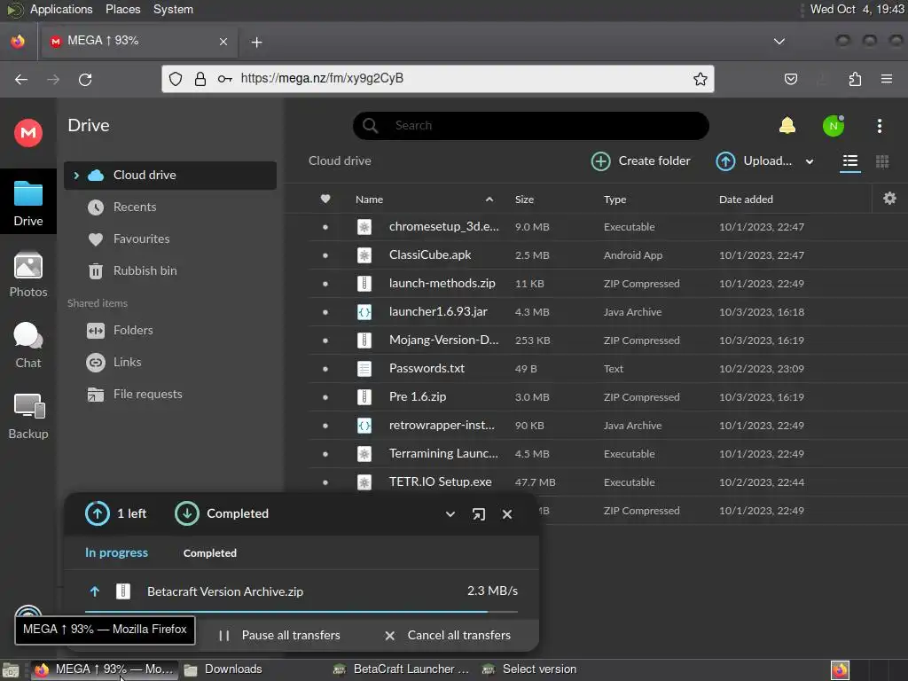Select Cloud drive in the tree
The image size is (908, 681).
[169, 175]
